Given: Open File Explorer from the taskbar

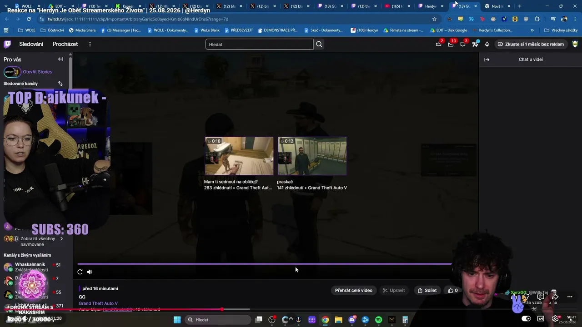Looking at the screenshot, I should (338, 320).
